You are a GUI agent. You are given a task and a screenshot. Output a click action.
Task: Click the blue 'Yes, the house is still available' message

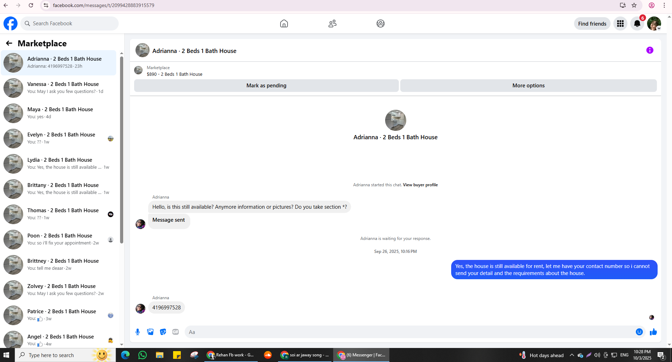[554, 270]
